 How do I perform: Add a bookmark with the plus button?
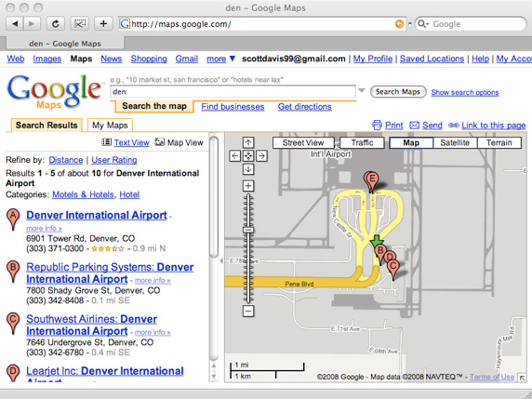[103, 24]
